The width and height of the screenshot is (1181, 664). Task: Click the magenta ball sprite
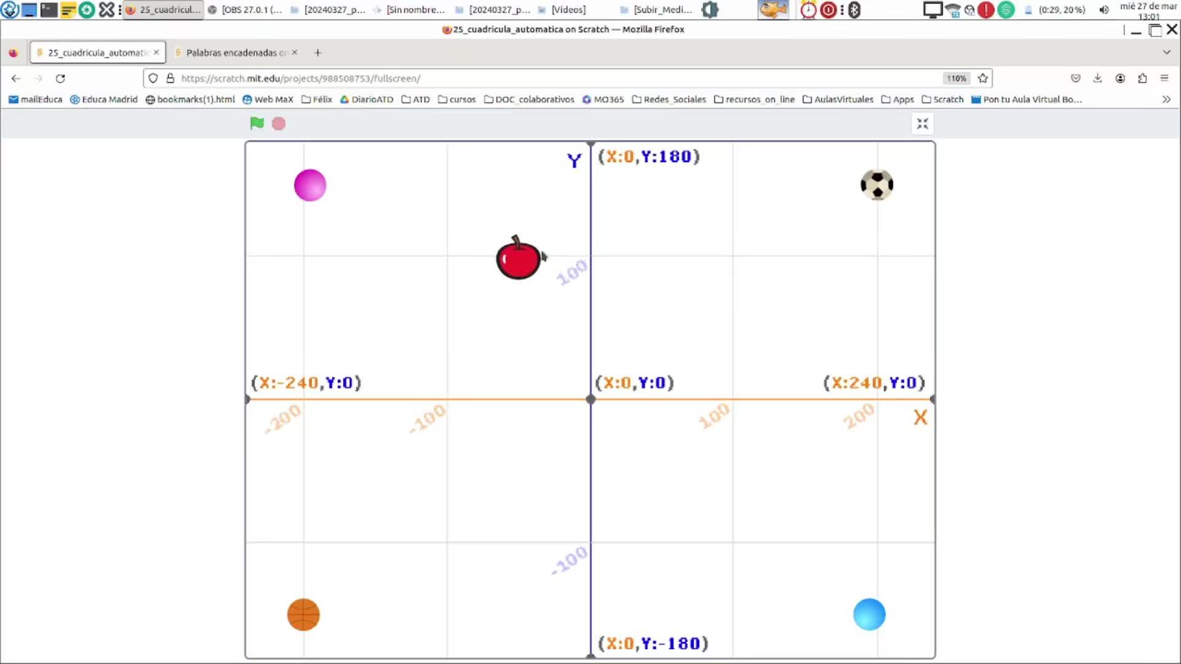click(310, 185)
